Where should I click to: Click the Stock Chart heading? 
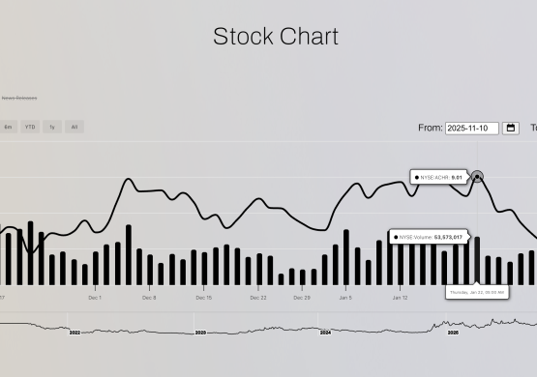tap(276, 36)
